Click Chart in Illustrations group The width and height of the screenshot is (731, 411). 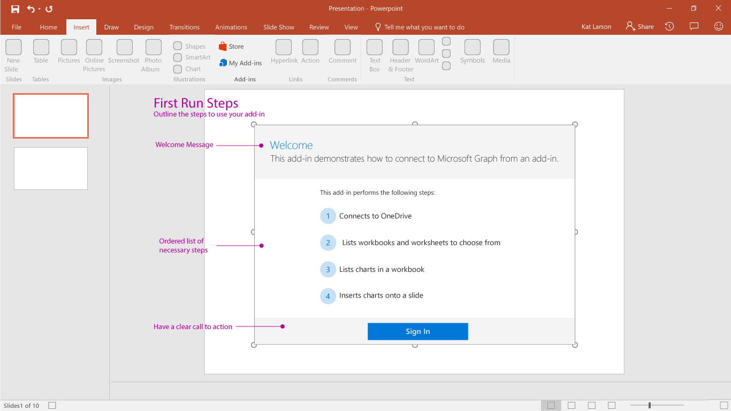(187, 69)
